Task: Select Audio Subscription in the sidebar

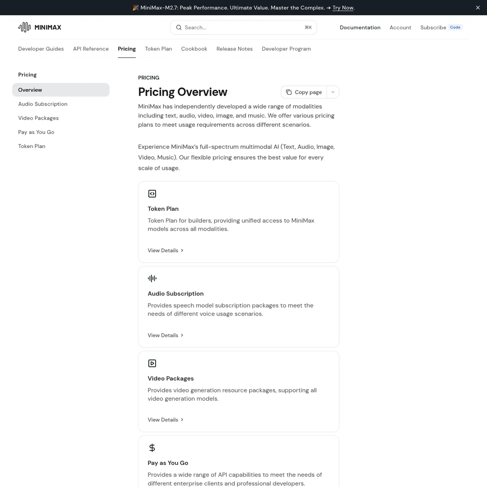Action: pos(42,104)
